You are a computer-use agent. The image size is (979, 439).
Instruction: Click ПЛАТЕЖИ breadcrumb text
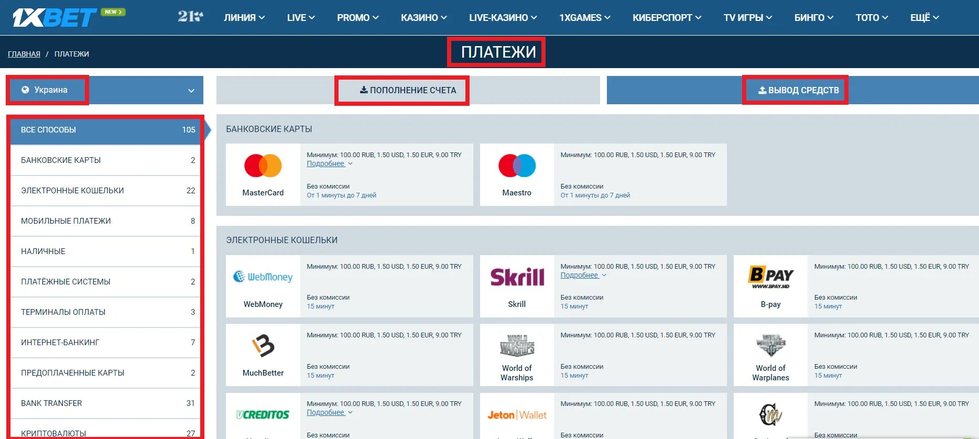pyautogui.click(x=72, y=54)
